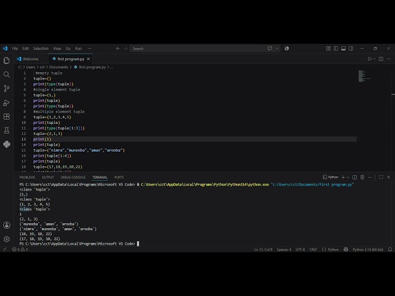
Task: Split the terminal panel
Action: [354, 177]
